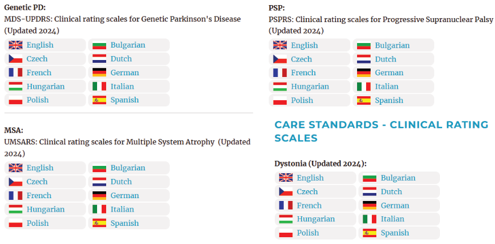Click the Czech flag in the MSA section

[x=15, y=182]
